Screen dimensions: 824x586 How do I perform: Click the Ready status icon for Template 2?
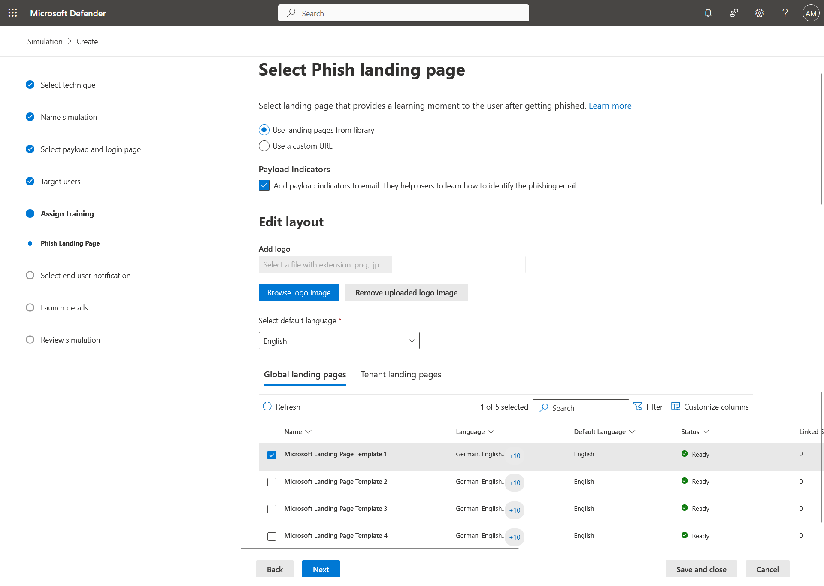tap(685, 481)
